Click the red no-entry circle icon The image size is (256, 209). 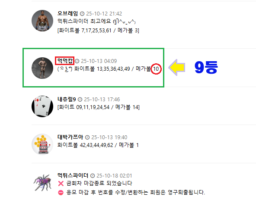pyautogui.click(x=61, y=193)
